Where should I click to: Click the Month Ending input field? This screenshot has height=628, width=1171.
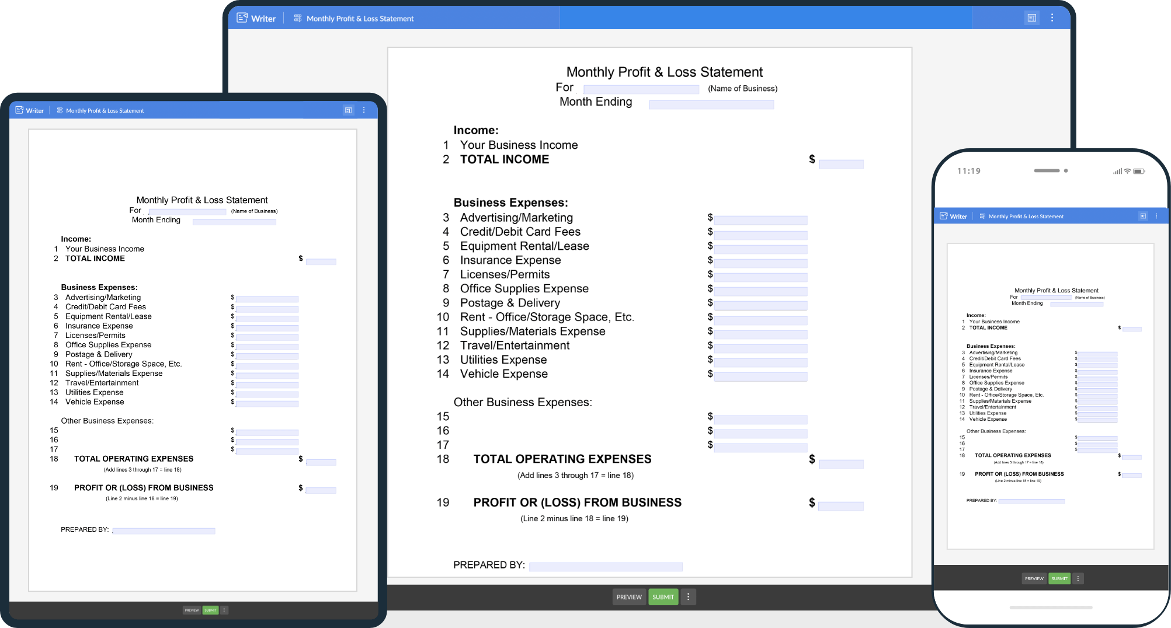coord(712,104)
